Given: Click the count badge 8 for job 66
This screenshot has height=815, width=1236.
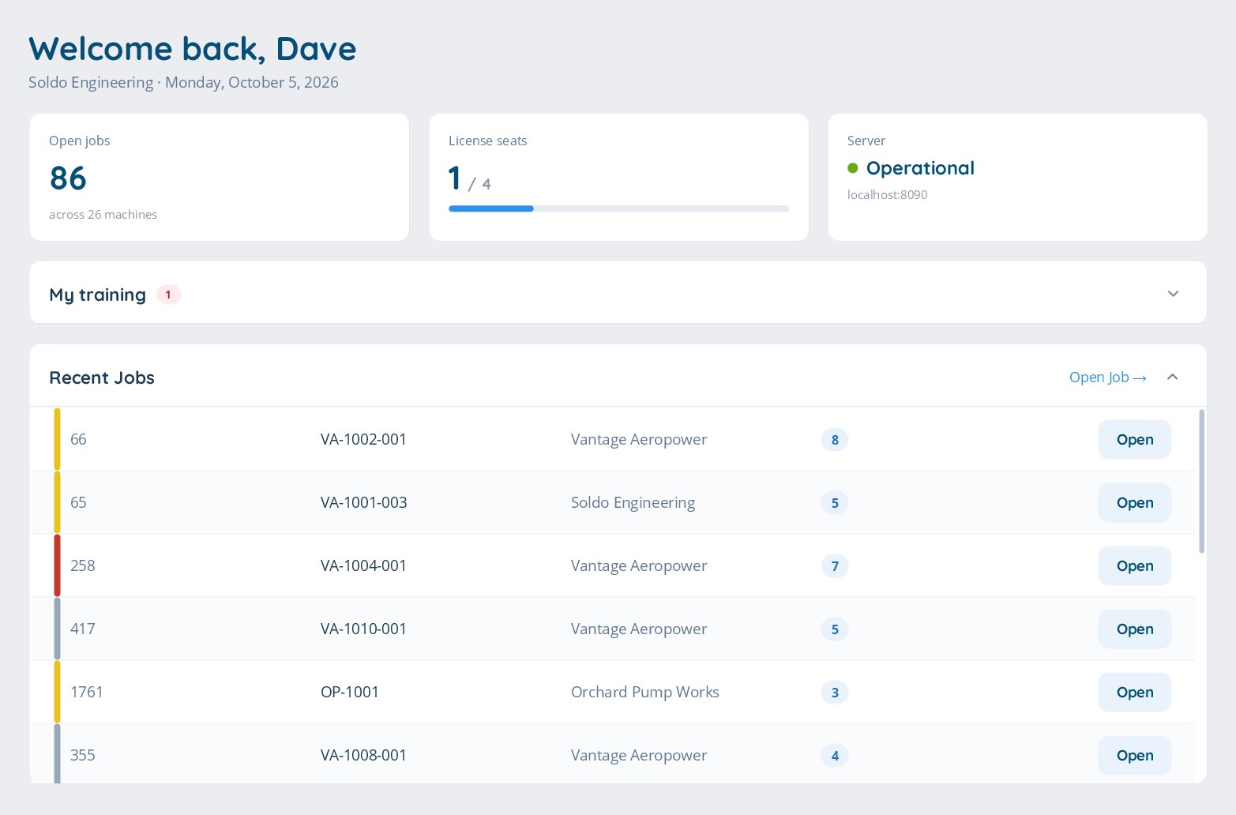Looking at the screenshot, I should 835,440.
